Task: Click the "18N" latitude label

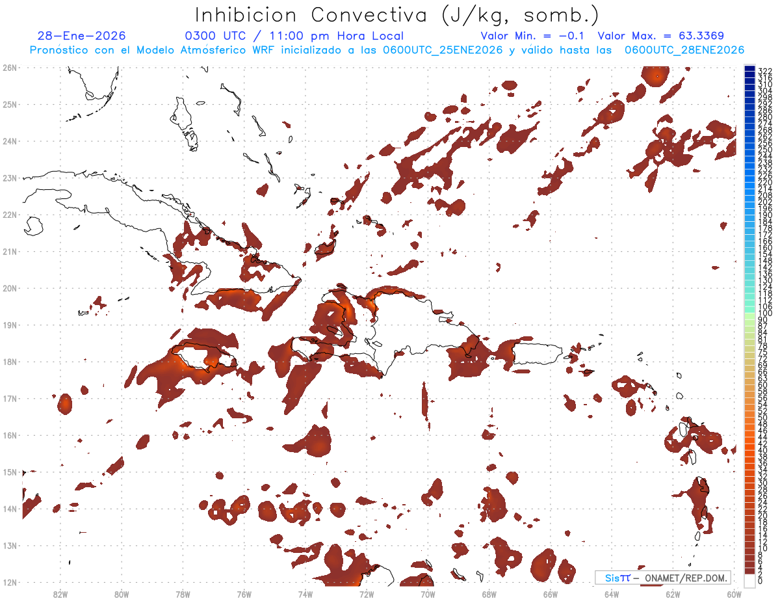Action: pyautogui.click(x=10, y=362)
